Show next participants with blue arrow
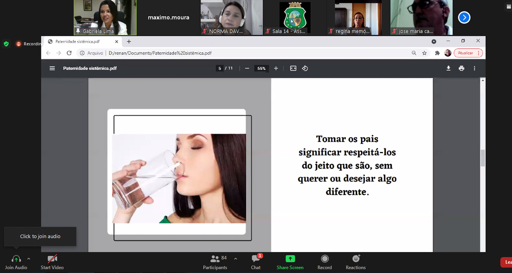Screen dimensions: 512x273 click(464, 18)
